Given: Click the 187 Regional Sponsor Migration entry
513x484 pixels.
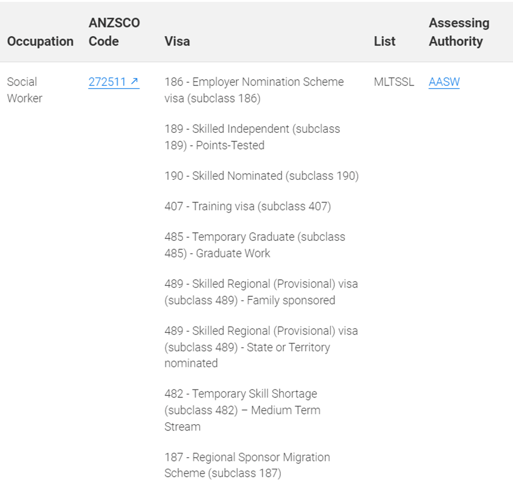Looking at the screenshot, I should [247, 465].
